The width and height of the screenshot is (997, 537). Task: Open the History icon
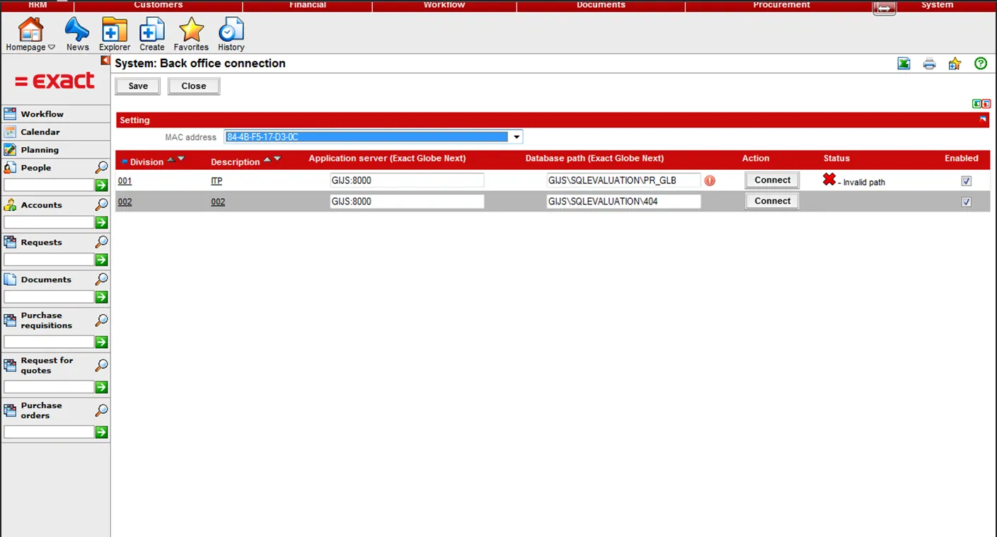(x=231, y=31)
